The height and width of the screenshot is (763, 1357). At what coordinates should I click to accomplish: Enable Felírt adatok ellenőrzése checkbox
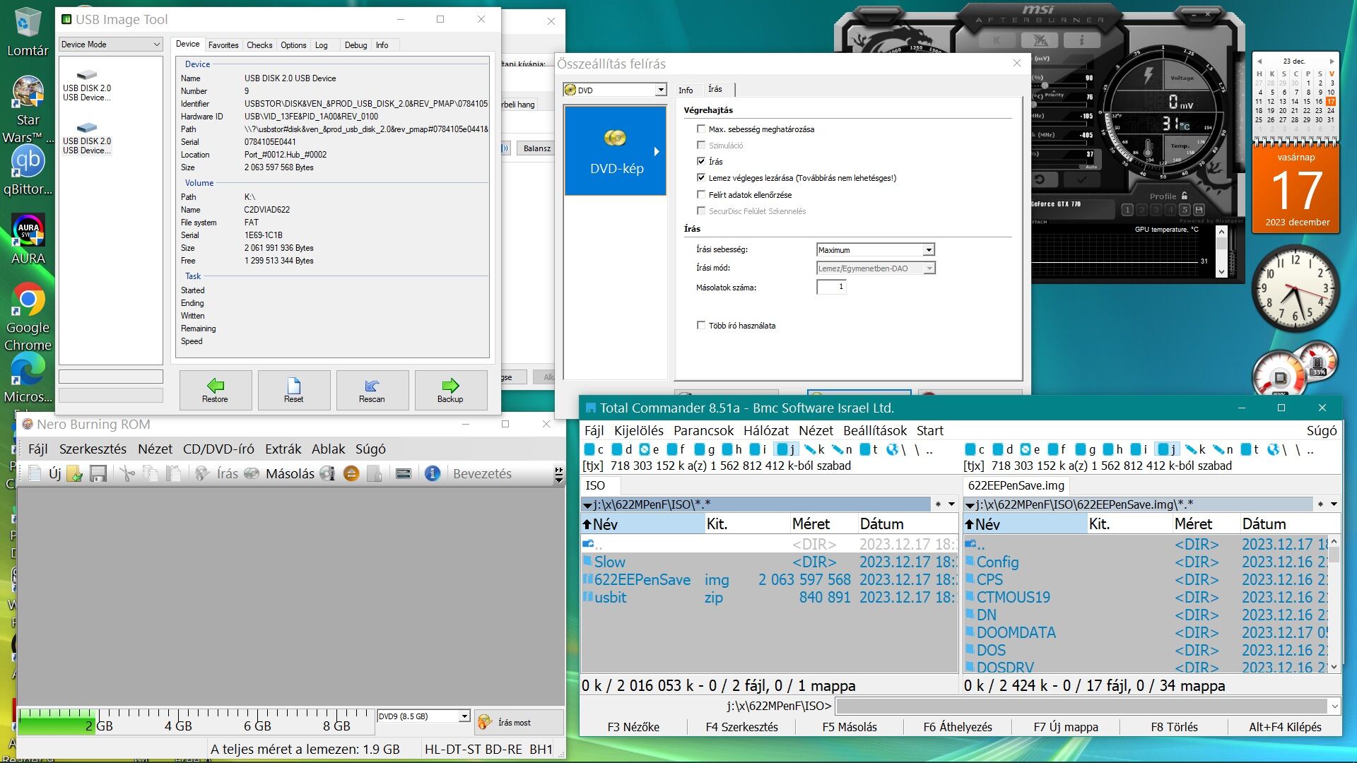pos(701,195)
